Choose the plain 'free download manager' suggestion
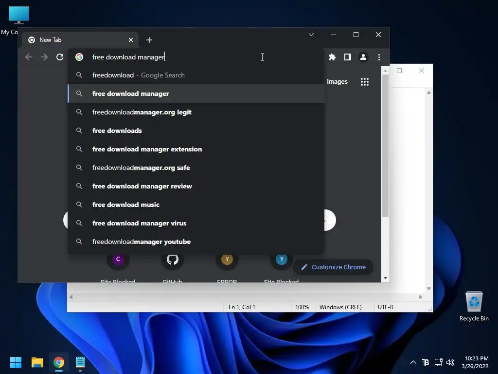This screenshot has width=498, height=374. (196, 93)
